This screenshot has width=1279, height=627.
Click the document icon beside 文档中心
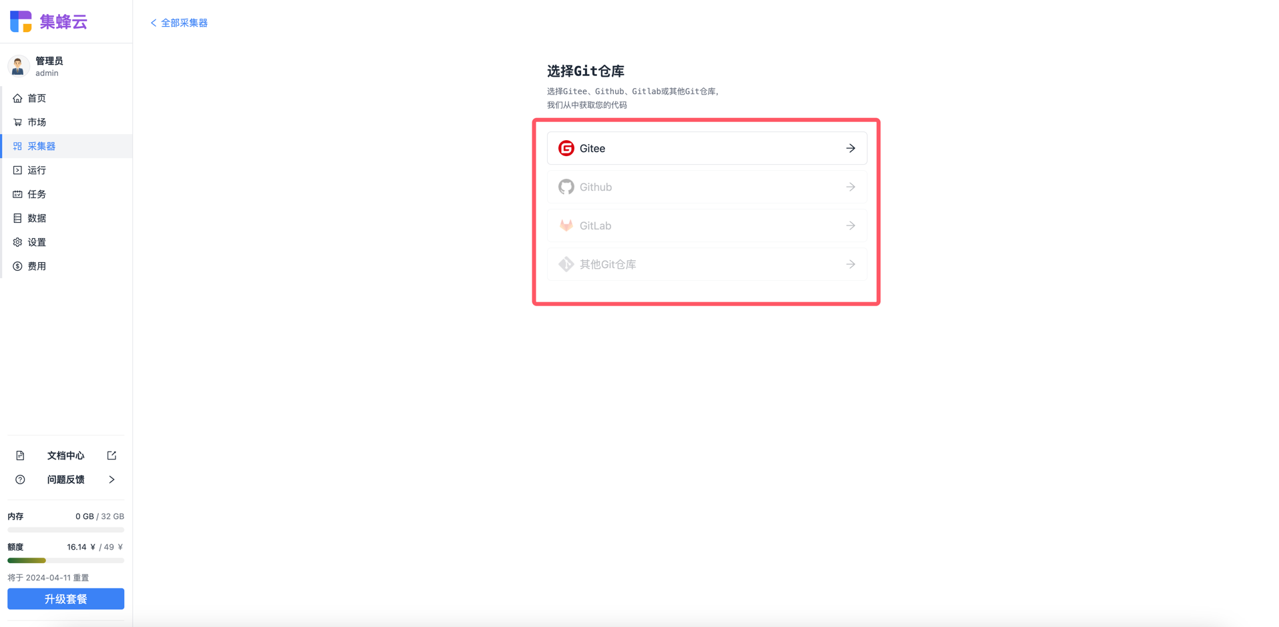20,456
